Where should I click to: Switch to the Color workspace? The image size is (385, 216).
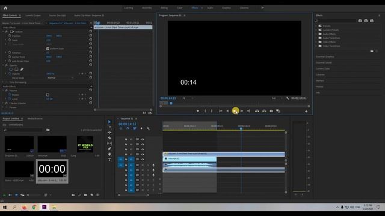coord(180,8)
